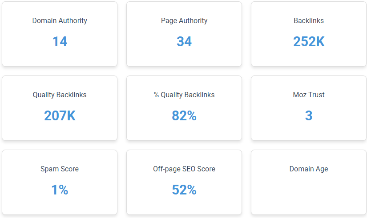367x218 pixels.
Task: Click the 207K quality backlinks value
Action: 60,115
